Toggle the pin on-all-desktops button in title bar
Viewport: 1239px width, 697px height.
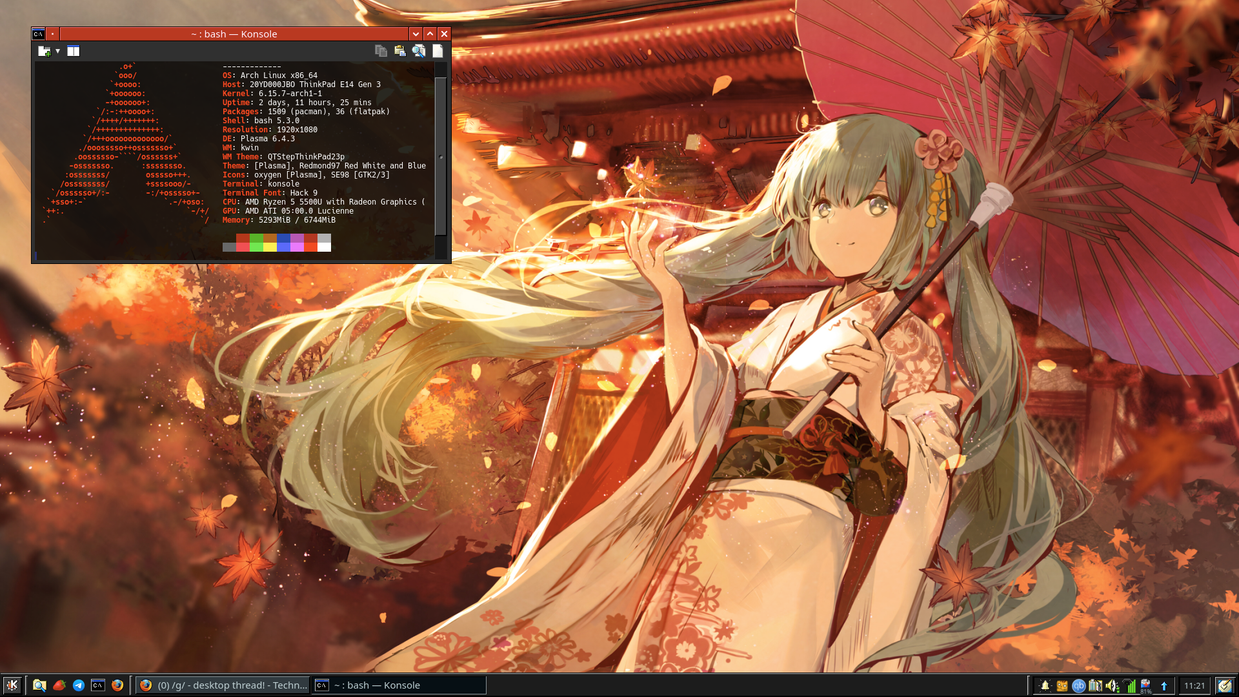tap(53, 34)
